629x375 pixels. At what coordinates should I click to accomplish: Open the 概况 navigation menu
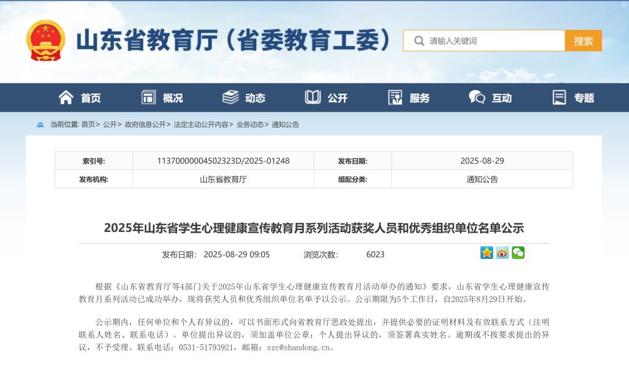(162, 98)
